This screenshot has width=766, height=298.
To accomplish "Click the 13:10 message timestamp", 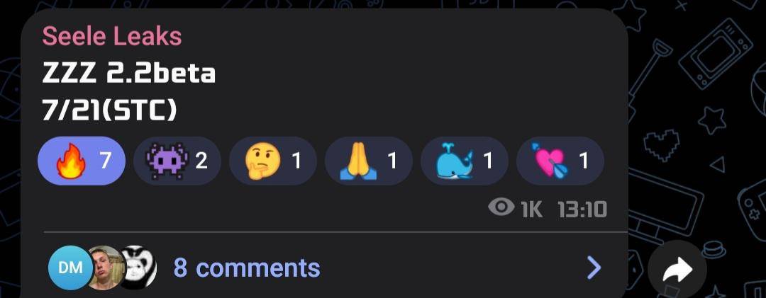I will 582,210.
